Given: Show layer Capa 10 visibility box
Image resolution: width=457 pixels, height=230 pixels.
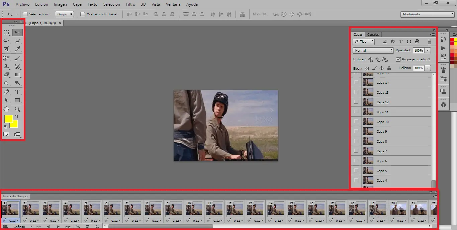Looking at the screenshot, I should click(356, 122).
